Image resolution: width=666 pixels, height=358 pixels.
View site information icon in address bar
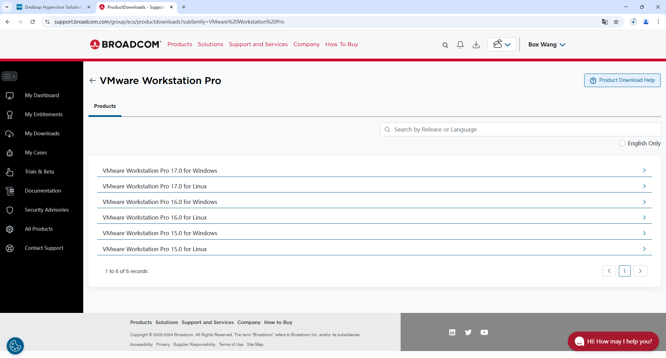(x=48, y=22)
